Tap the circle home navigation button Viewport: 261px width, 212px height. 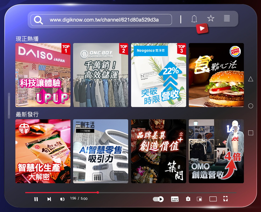click(x=251, y=106)
